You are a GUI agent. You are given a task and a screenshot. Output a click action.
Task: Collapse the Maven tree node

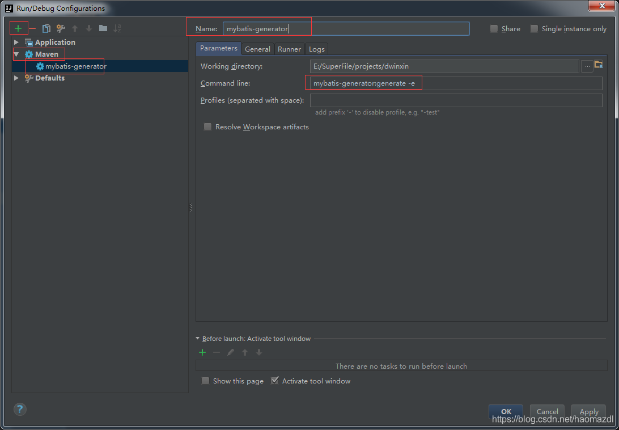pos(16,54)
